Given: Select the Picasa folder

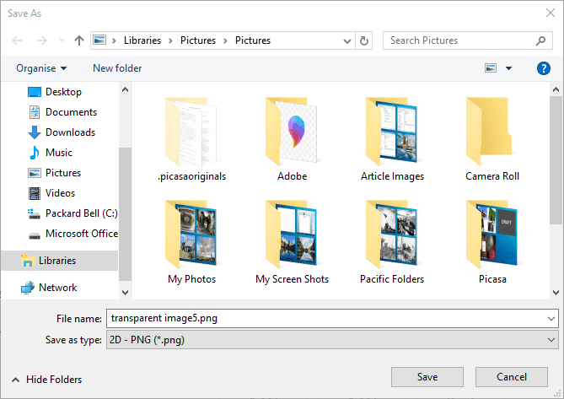Looking at the screenshot, I should [x=492, y=242].
